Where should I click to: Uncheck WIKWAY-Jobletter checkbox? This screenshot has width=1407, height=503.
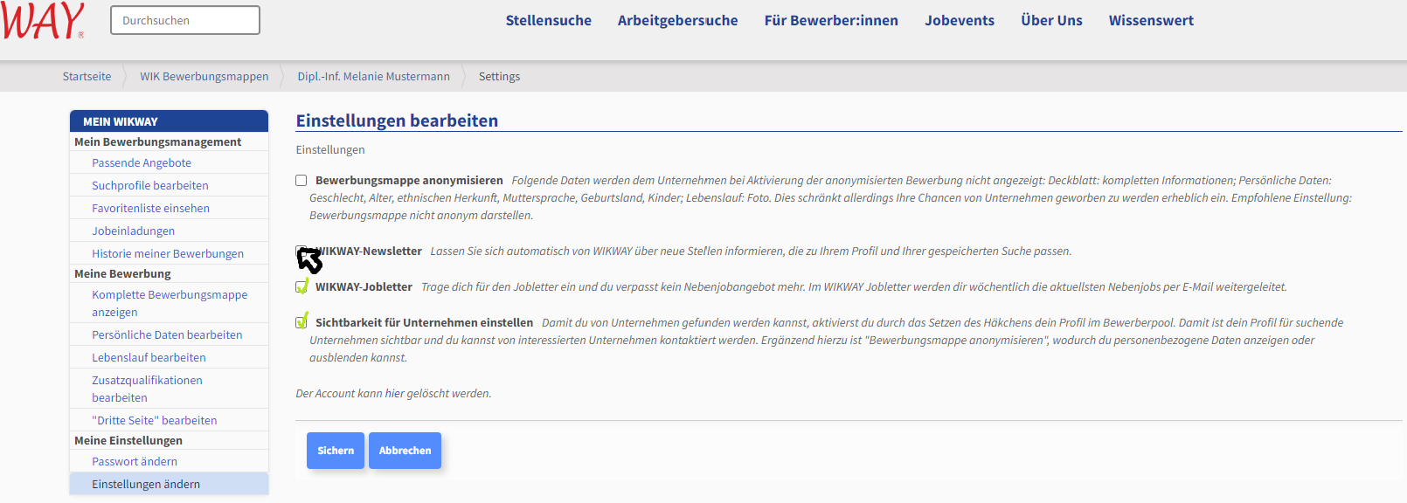click(x=301, y=287)
